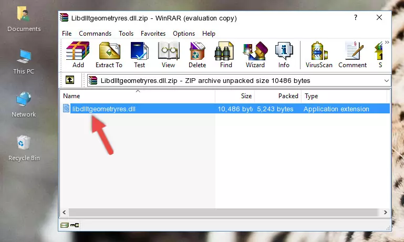Click the Delete toolbar icon
This screenshot has height=242, width=404.
[x=198, y=55]
